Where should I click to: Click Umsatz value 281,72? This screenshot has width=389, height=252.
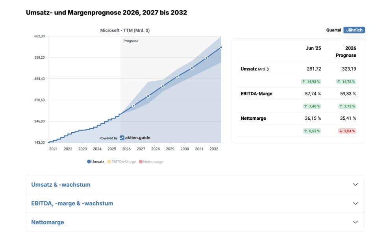click(x=314, y=69)
